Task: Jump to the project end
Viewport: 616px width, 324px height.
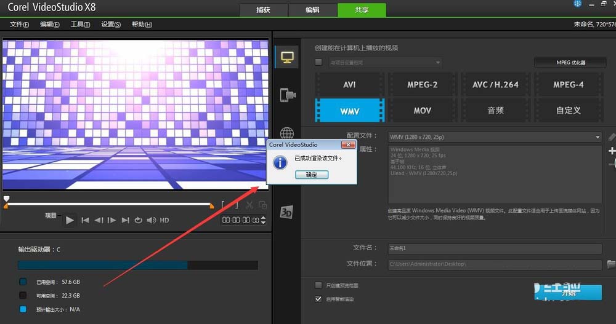Action: [x=125, y=220]
